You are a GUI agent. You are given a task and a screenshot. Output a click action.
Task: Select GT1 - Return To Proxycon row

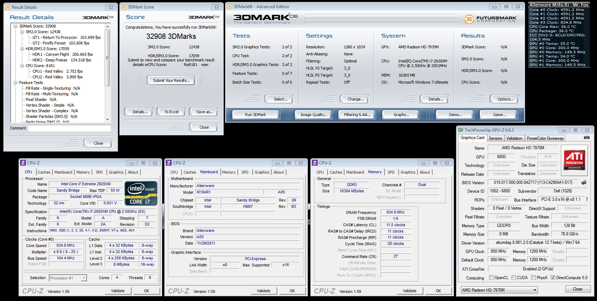[x=66, y=37]
